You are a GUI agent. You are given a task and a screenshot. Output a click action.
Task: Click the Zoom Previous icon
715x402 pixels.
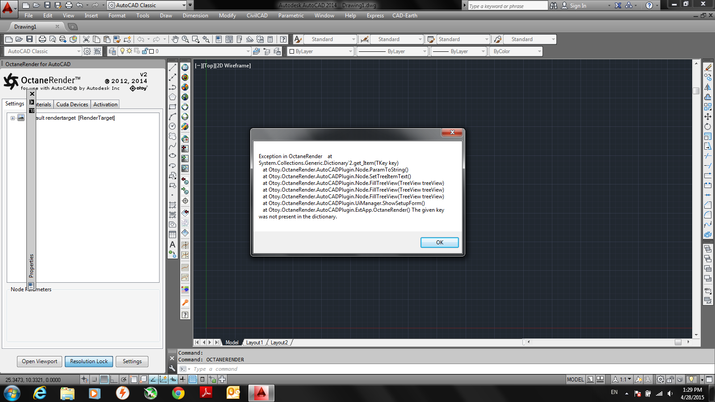tap(206, 39)
